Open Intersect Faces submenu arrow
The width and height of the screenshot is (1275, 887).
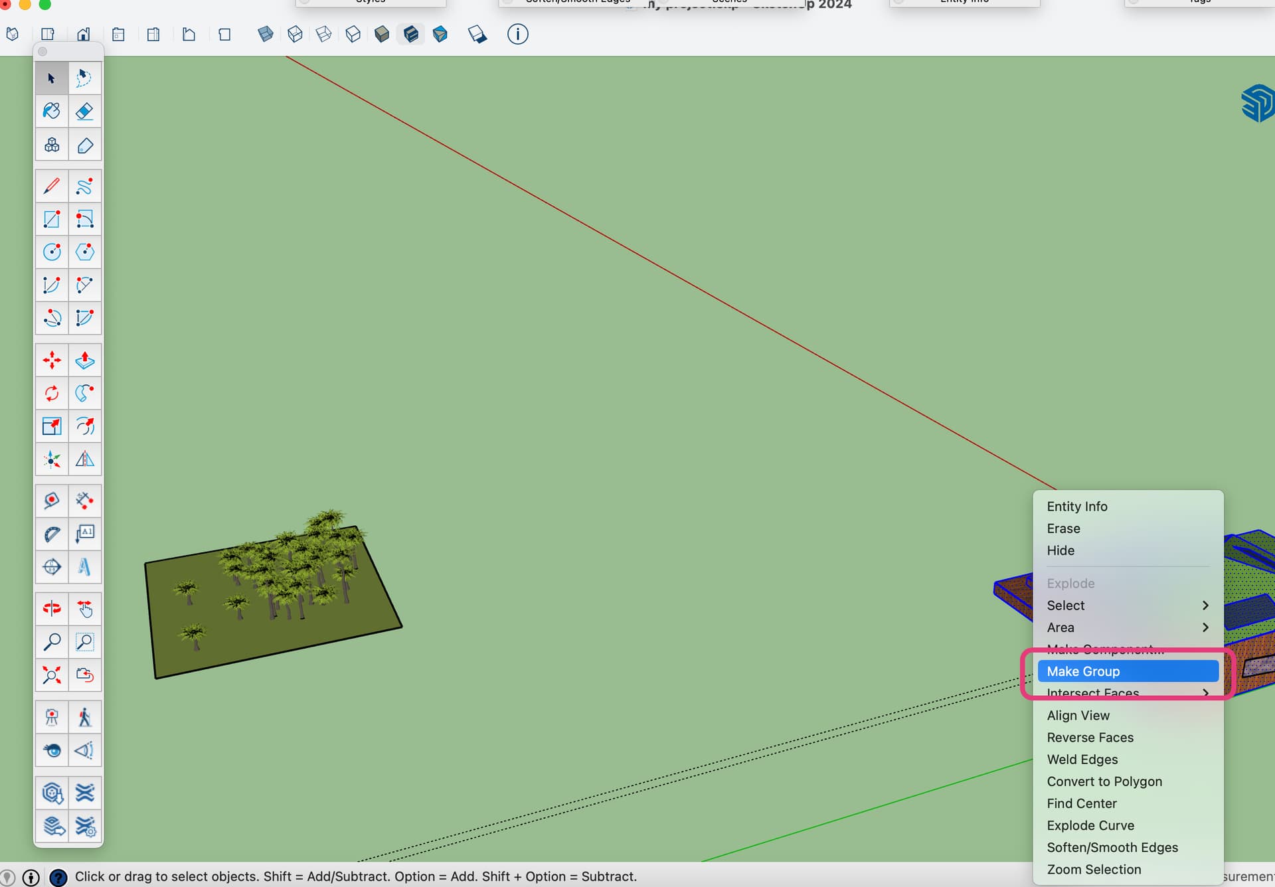click(x=1205, y=693)
